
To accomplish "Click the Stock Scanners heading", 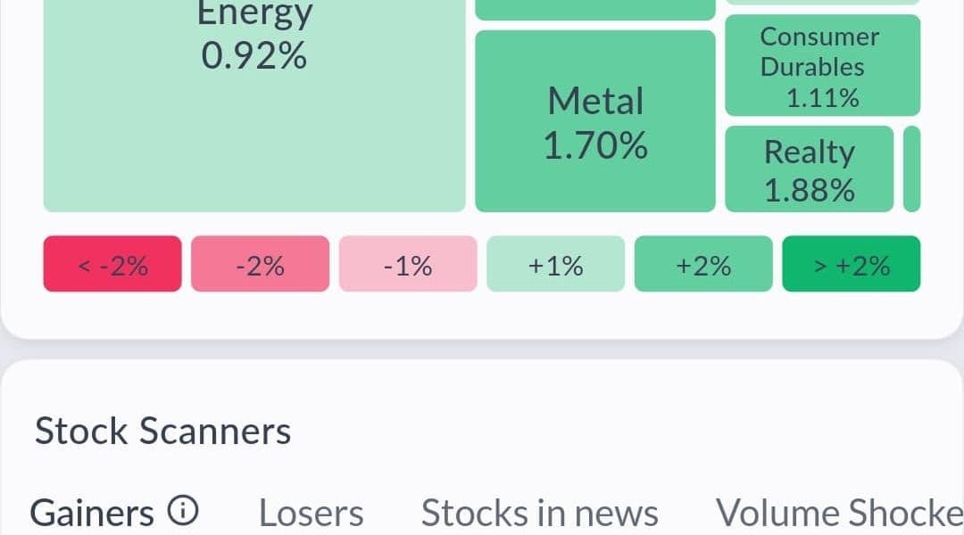I will [x=162, y=432].
